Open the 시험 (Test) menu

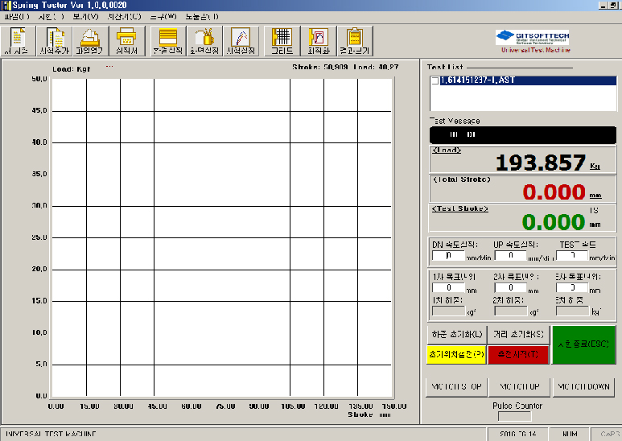coord(51,17)
